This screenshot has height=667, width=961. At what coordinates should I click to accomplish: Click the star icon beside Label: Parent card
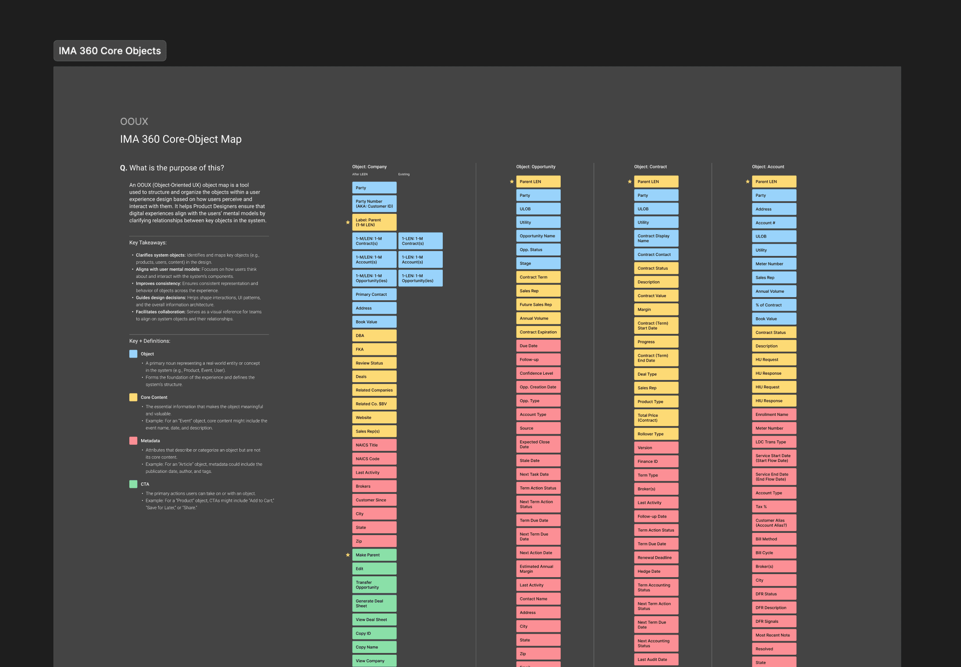coord(348,222)
